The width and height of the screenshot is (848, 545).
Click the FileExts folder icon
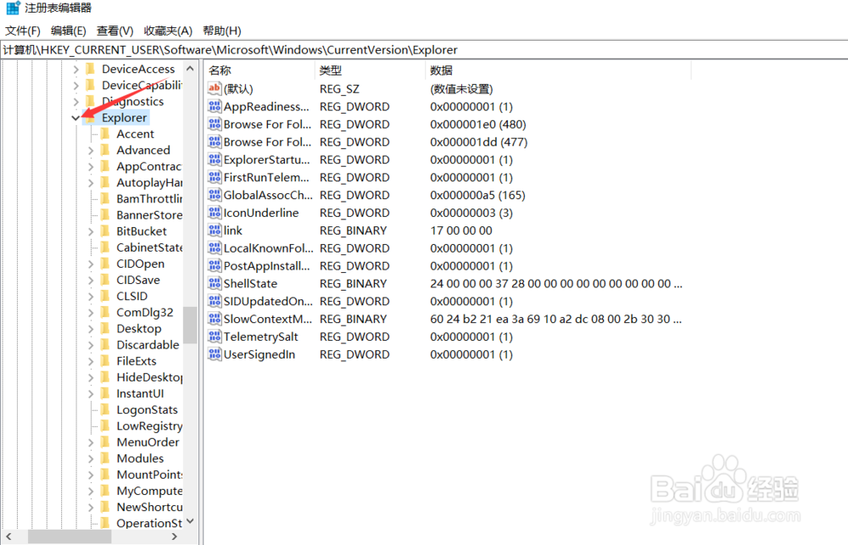point(105,360)
